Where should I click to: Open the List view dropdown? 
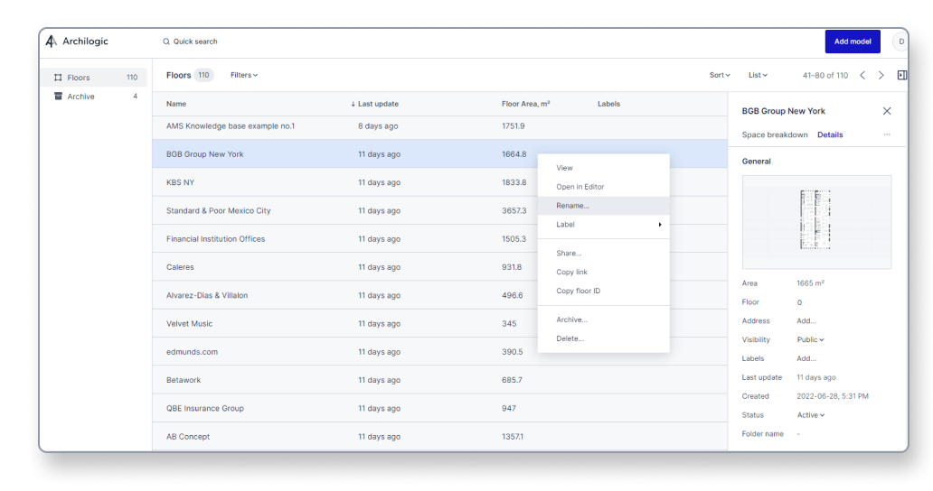(x=758, y=76)
